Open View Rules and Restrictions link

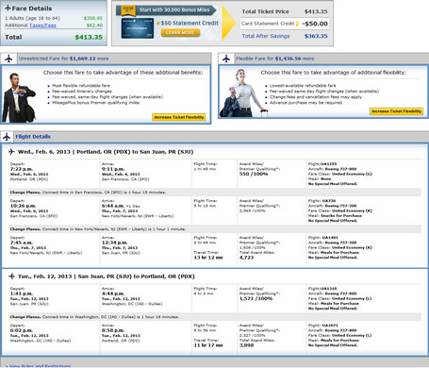(40, 366)
